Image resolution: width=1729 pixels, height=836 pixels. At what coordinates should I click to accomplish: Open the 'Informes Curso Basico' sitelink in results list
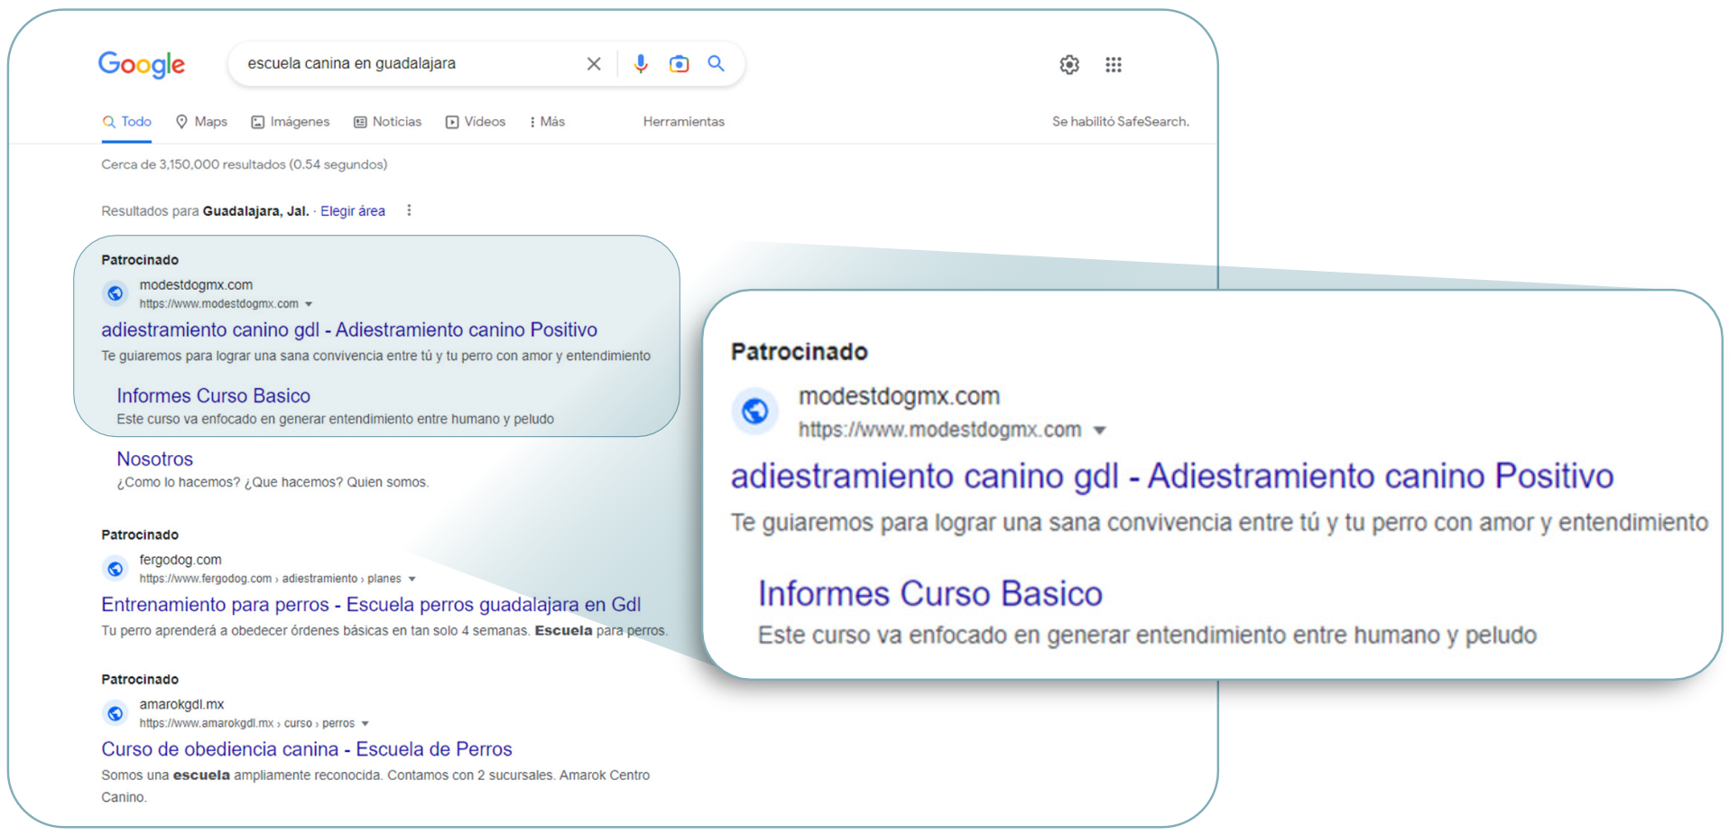(213, 395)
